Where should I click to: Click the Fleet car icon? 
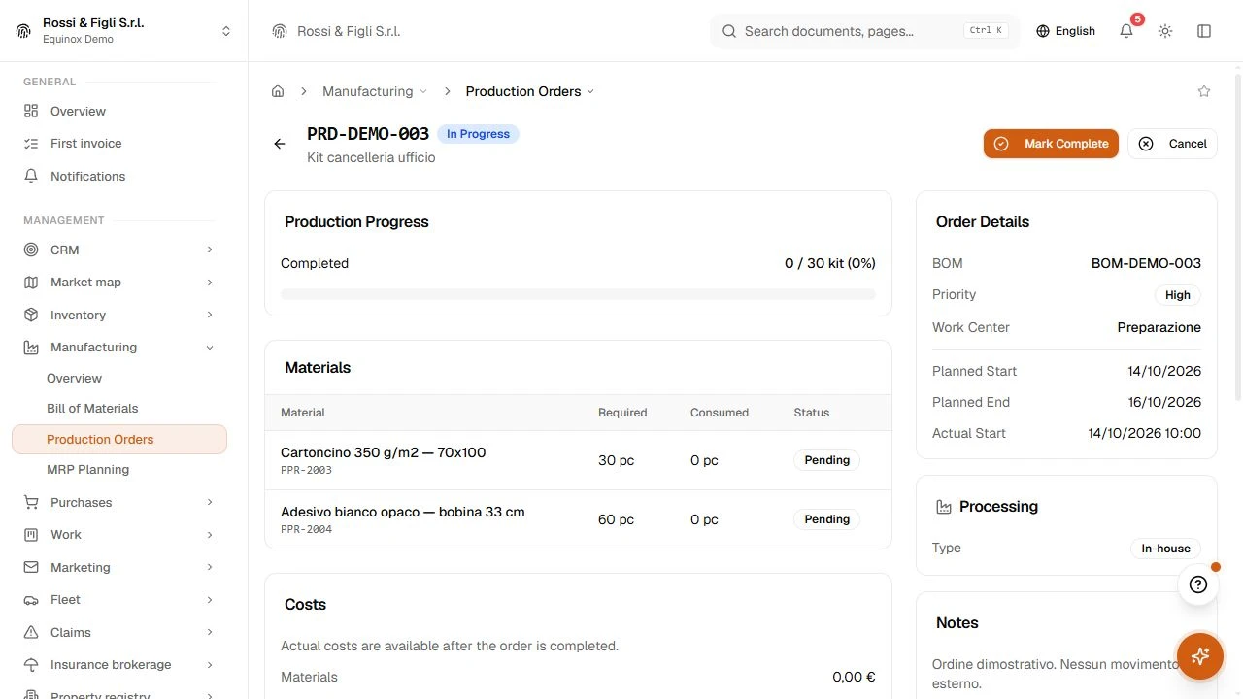(31, 600)
